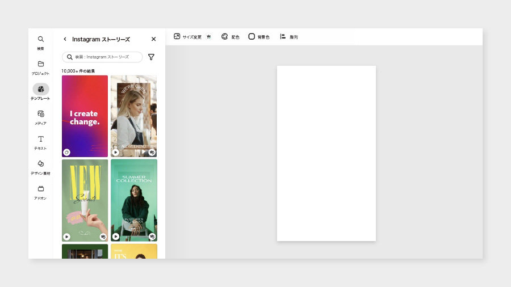
Task: Choose the 'We're Open' café template
Action: tap(133, 116)
